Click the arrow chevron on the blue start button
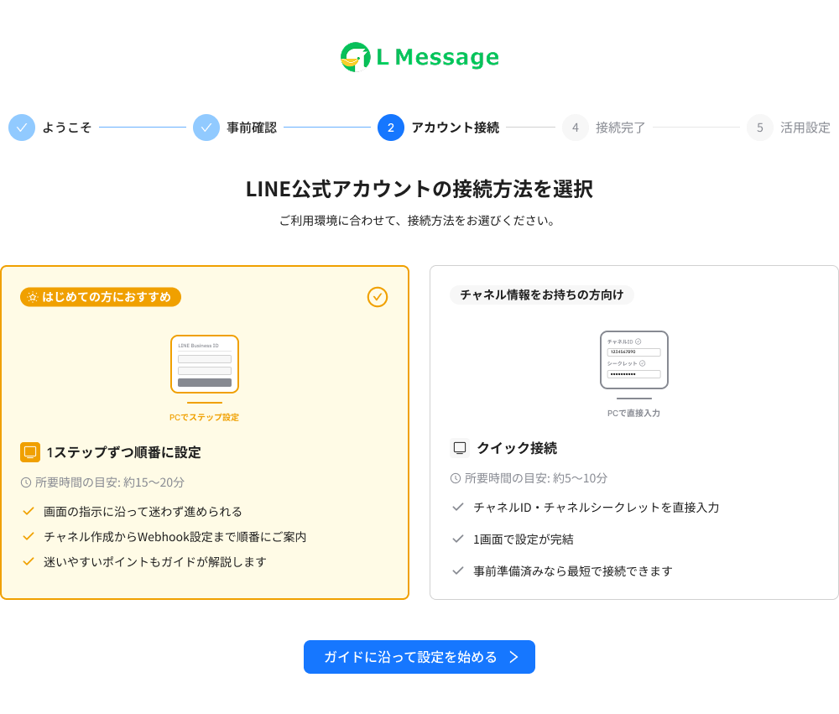 [513, 657]
